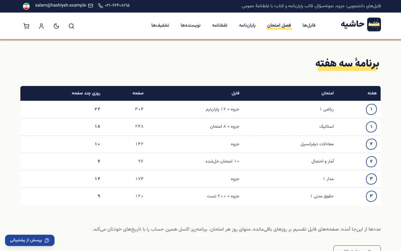Click the week badge in معادلات دیفرانسیل row
The width and height of the screenshot is (401, 251).
pos(371,144)
